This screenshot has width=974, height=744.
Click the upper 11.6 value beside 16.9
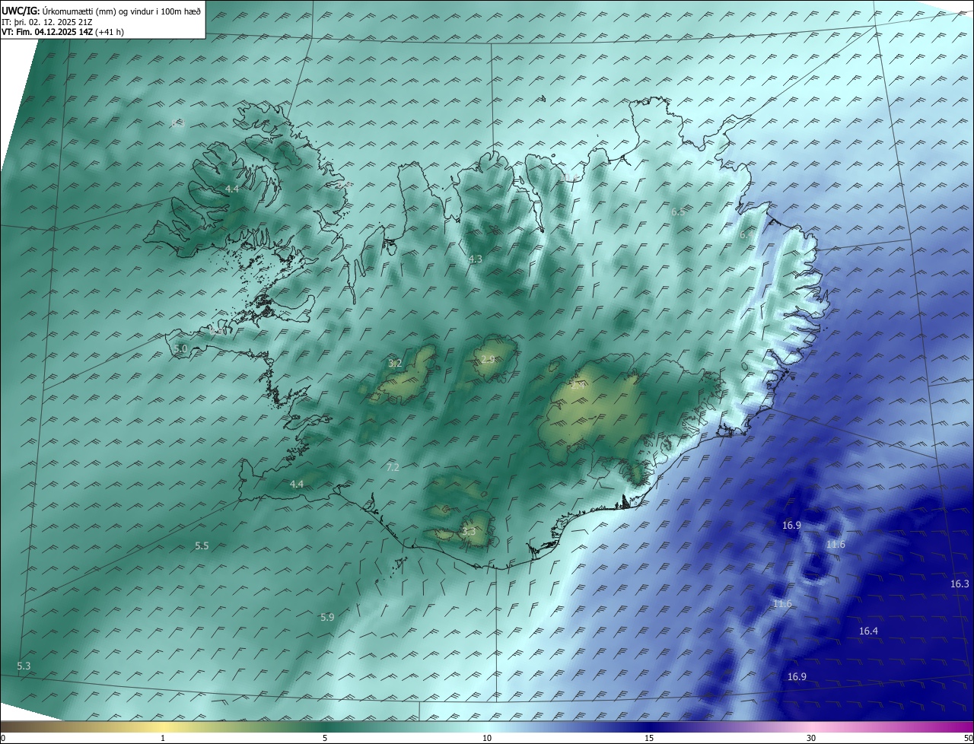[836, 545]
